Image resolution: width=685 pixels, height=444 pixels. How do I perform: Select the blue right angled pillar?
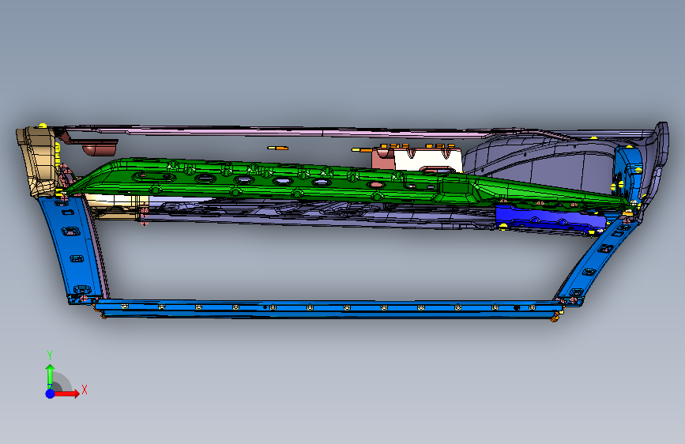(597, 262)
